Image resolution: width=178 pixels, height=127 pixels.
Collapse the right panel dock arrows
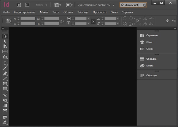click(x=175, y=28)
